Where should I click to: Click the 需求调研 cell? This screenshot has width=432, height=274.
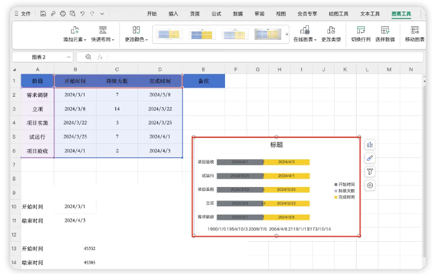[x=37, y=95]
